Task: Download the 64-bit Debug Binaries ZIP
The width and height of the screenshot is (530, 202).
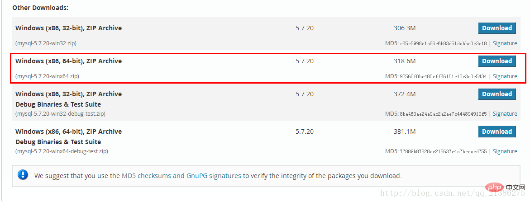Action: [497, 132]
